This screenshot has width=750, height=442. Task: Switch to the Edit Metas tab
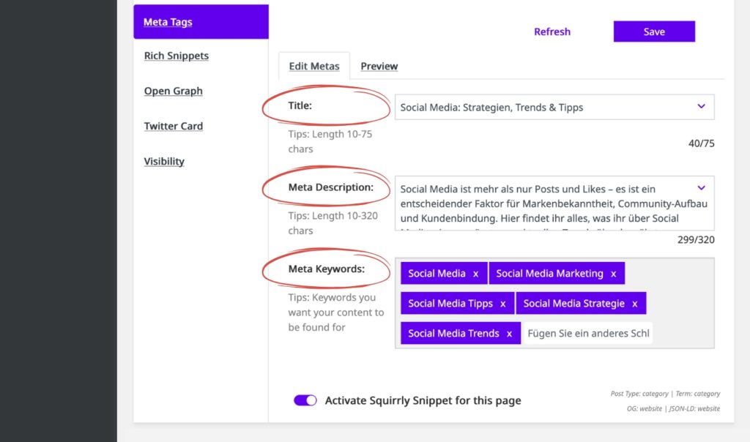point(314,66)
